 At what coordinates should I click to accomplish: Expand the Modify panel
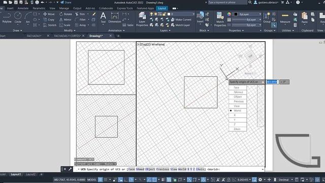pyautogui.click(x=70, y=30)
